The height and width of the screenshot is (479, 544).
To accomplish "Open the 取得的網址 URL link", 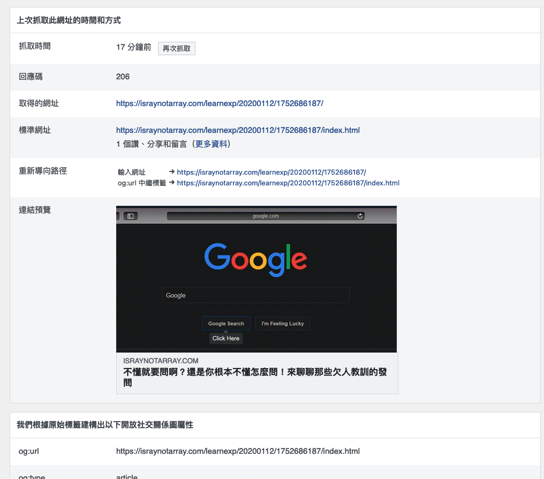I will pyautogui.click(x=220, y=103).
